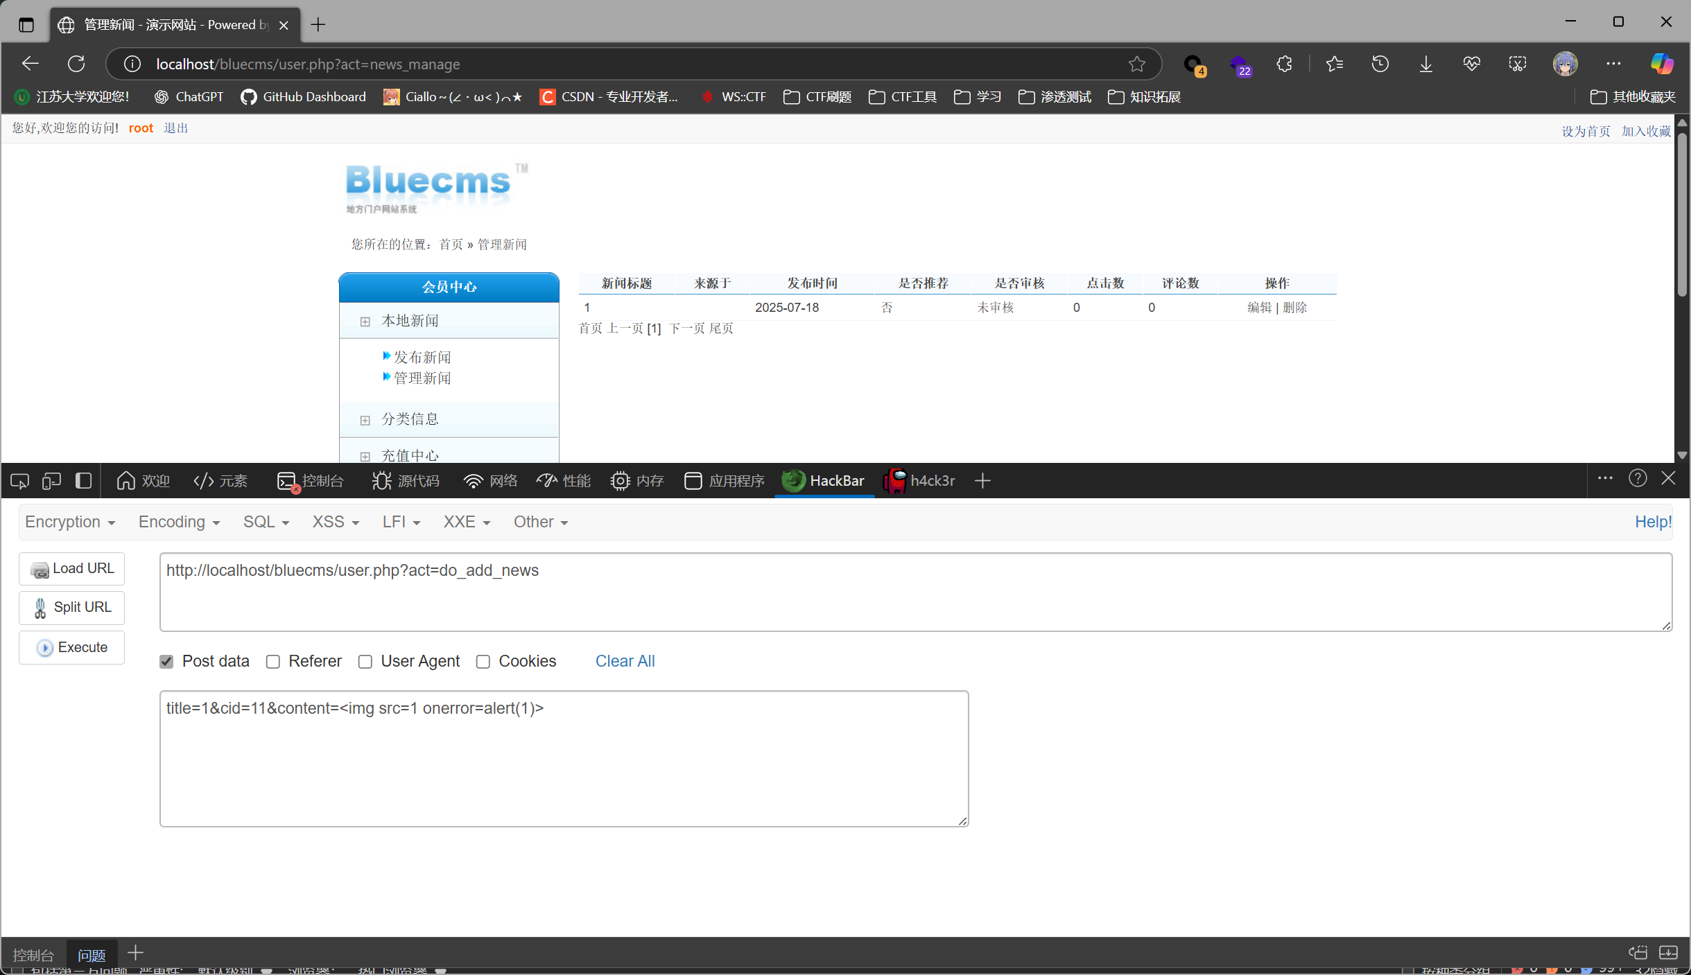Open the Encoding dropdown menu
The image size is (1691, 975).
pyautogui.click(x=179, y=522)
